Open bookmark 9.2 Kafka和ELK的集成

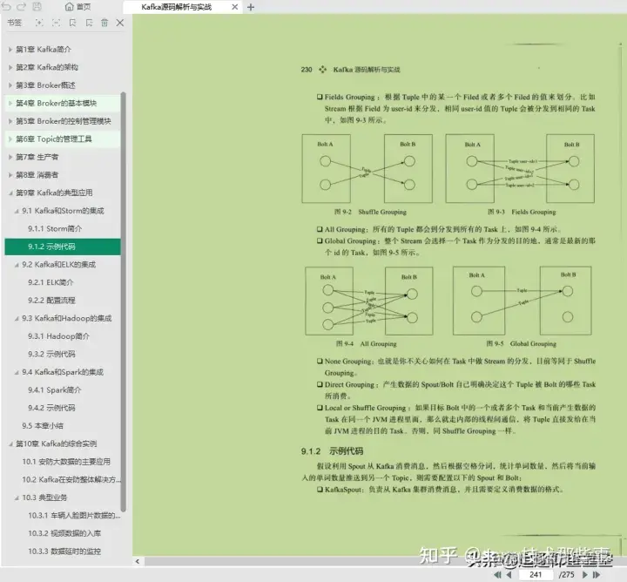[x=59, y=265]
